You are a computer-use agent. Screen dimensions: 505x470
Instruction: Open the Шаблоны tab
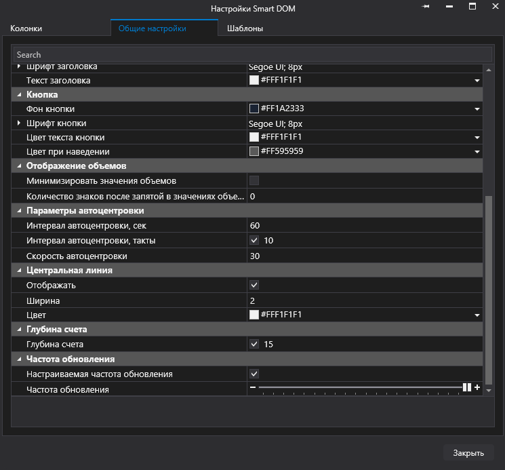(x=245, y=28)
